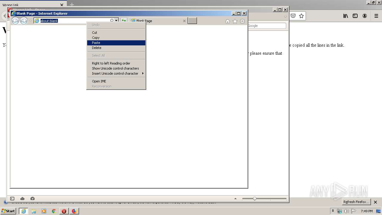This screenshot has height=215, width=382.
Task: Launch Chrome from the taskbar
Action: click(54, 211)
